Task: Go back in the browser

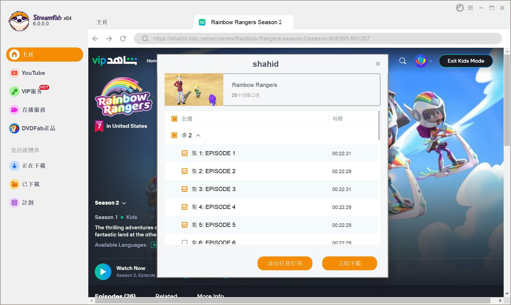Action: point(95,39)
